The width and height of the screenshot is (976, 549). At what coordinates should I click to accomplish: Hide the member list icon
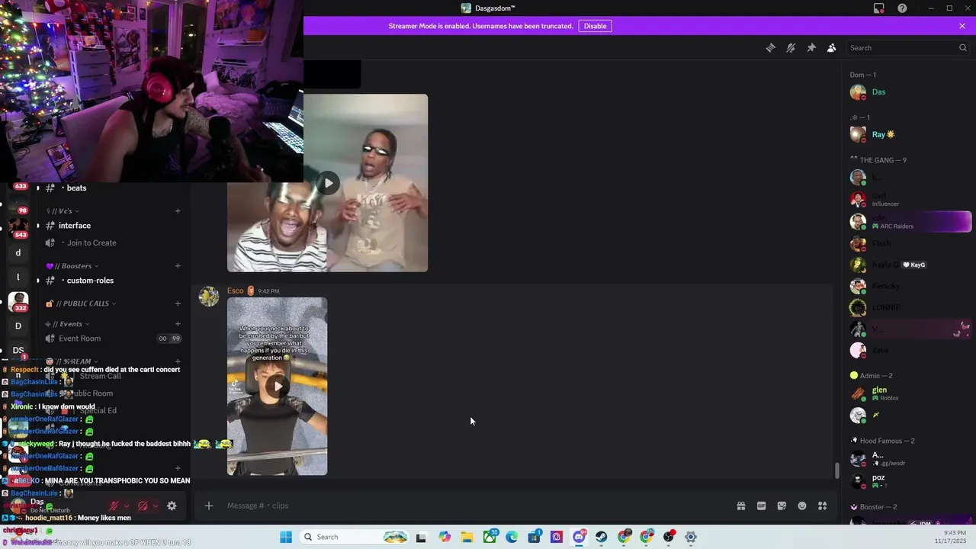click(x=832, y=48)
